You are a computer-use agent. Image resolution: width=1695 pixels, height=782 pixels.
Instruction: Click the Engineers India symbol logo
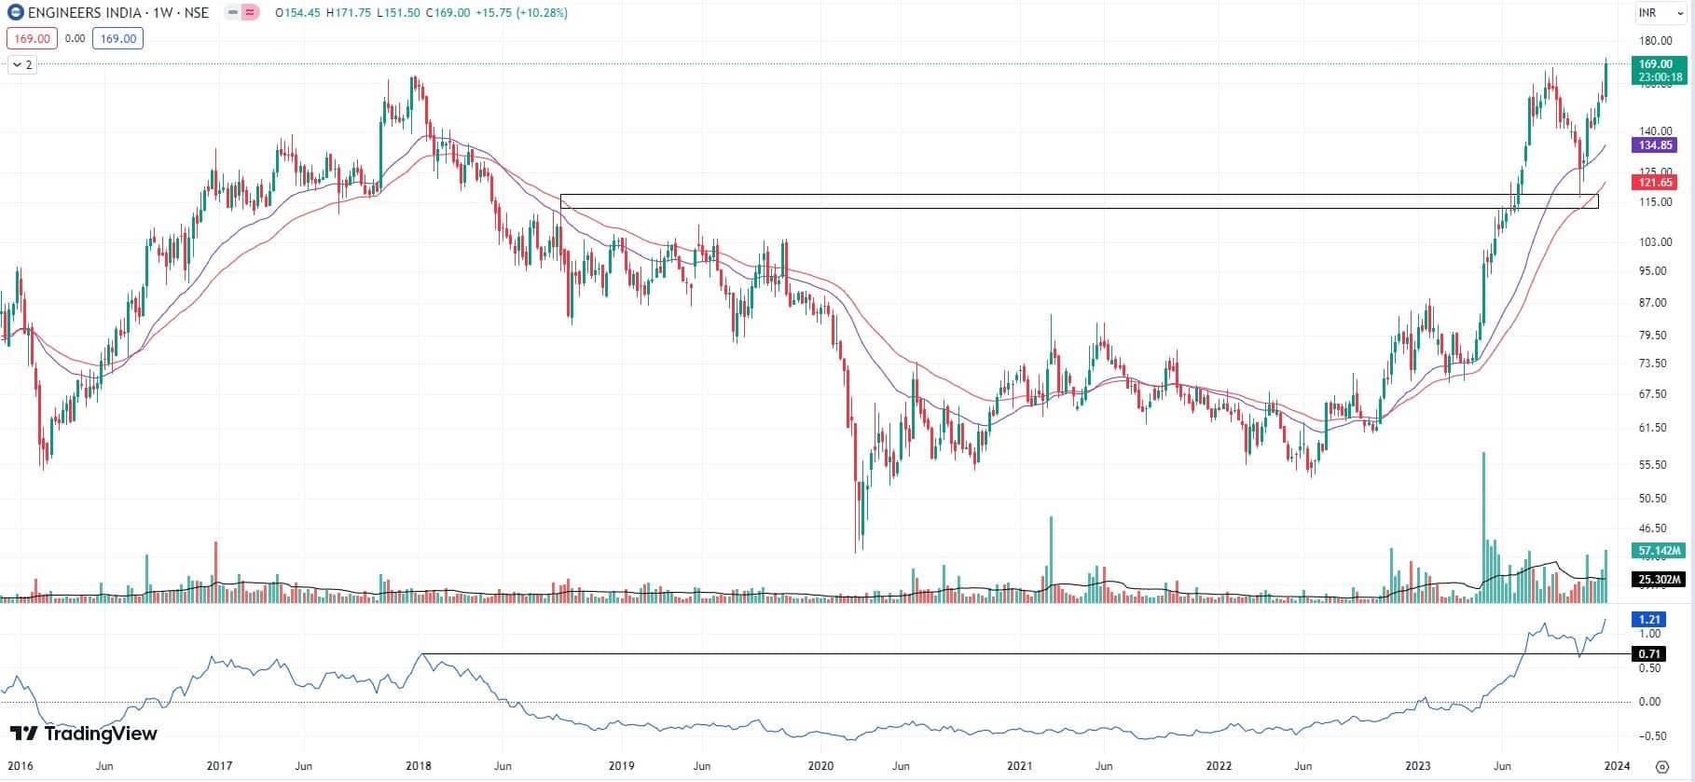pos(16,13)
